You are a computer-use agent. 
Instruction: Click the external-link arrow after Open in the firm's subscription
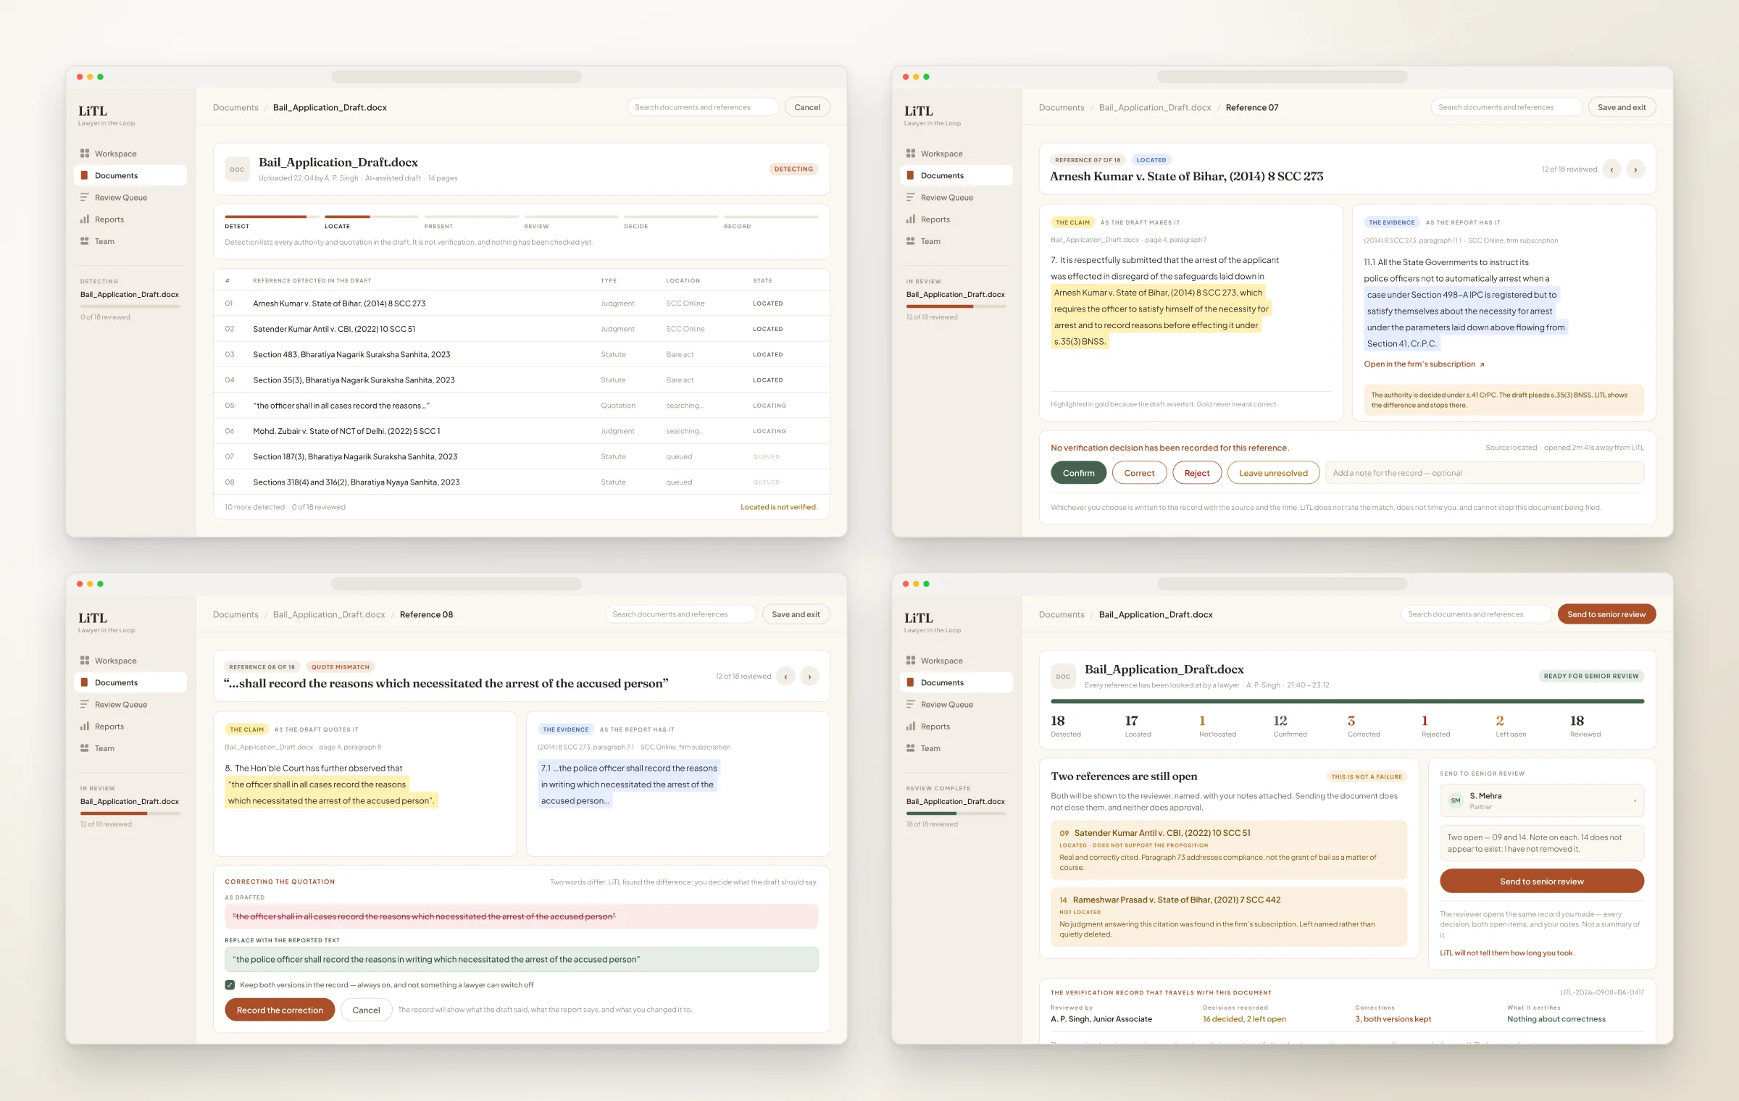point(1482,364)
